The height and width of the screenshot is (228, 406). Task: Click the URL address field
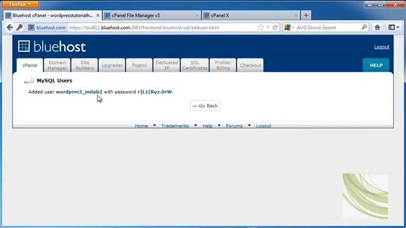click(162, 27)
